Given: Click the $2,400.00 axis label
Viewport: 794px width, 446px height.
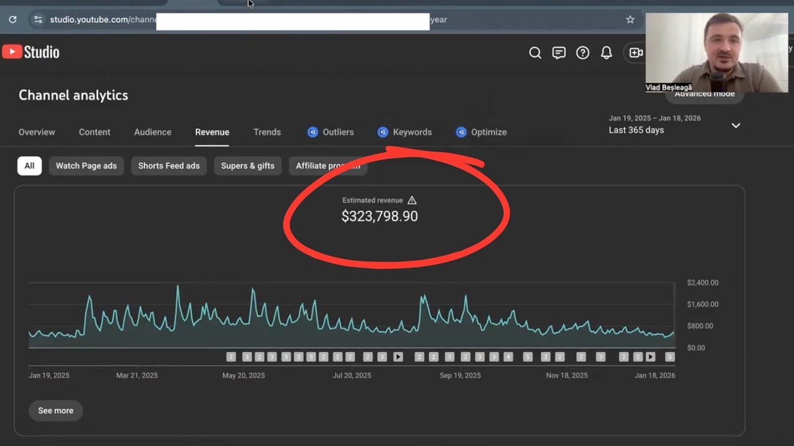Looking at the screenshot, I should [x=703, y=282].
